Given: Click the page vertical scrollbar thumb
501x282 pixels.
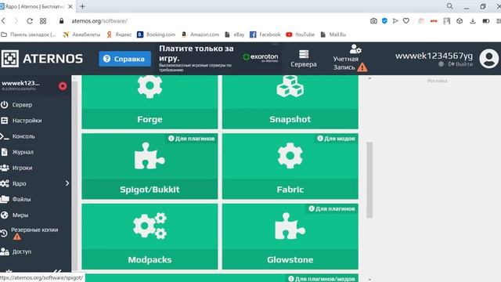Looking at the screenshot, I should tap(369, 180).
